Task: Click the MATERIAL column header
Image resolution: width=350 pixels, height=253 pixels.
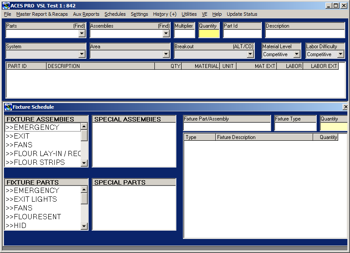Action: (x=200, y=66)
